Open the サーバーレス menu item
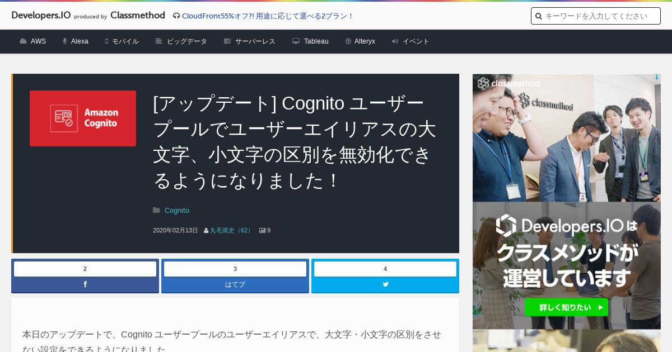The image size is (672, 352). [255, 41]
